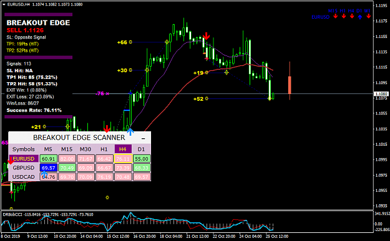This screenshot has width=390, height=241.
Task: Click the +30 take-profit marker
Action: click(125, 70)
